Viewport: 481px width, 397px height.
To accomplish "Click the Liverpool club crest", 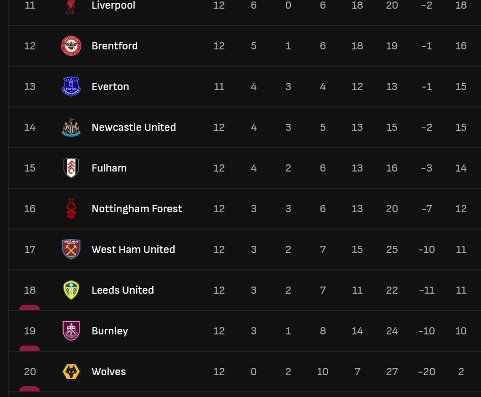I will click(x=71, y=7).
